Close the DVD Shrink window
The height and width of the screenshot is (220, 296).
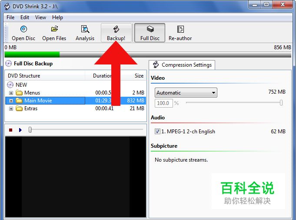(x=283, y=5)
